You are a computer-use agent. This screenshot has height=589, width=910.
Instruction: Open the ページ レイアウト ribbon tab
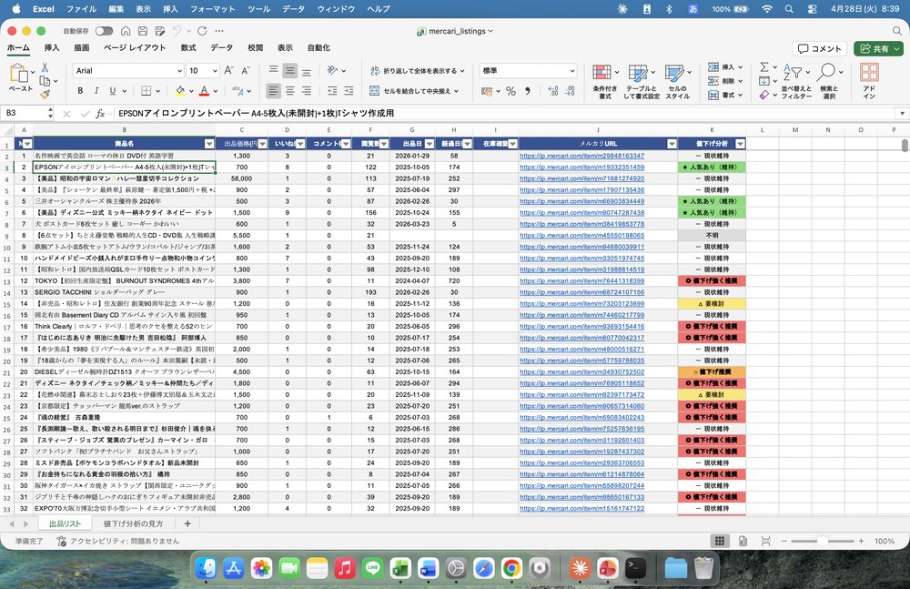click(135, 47)
